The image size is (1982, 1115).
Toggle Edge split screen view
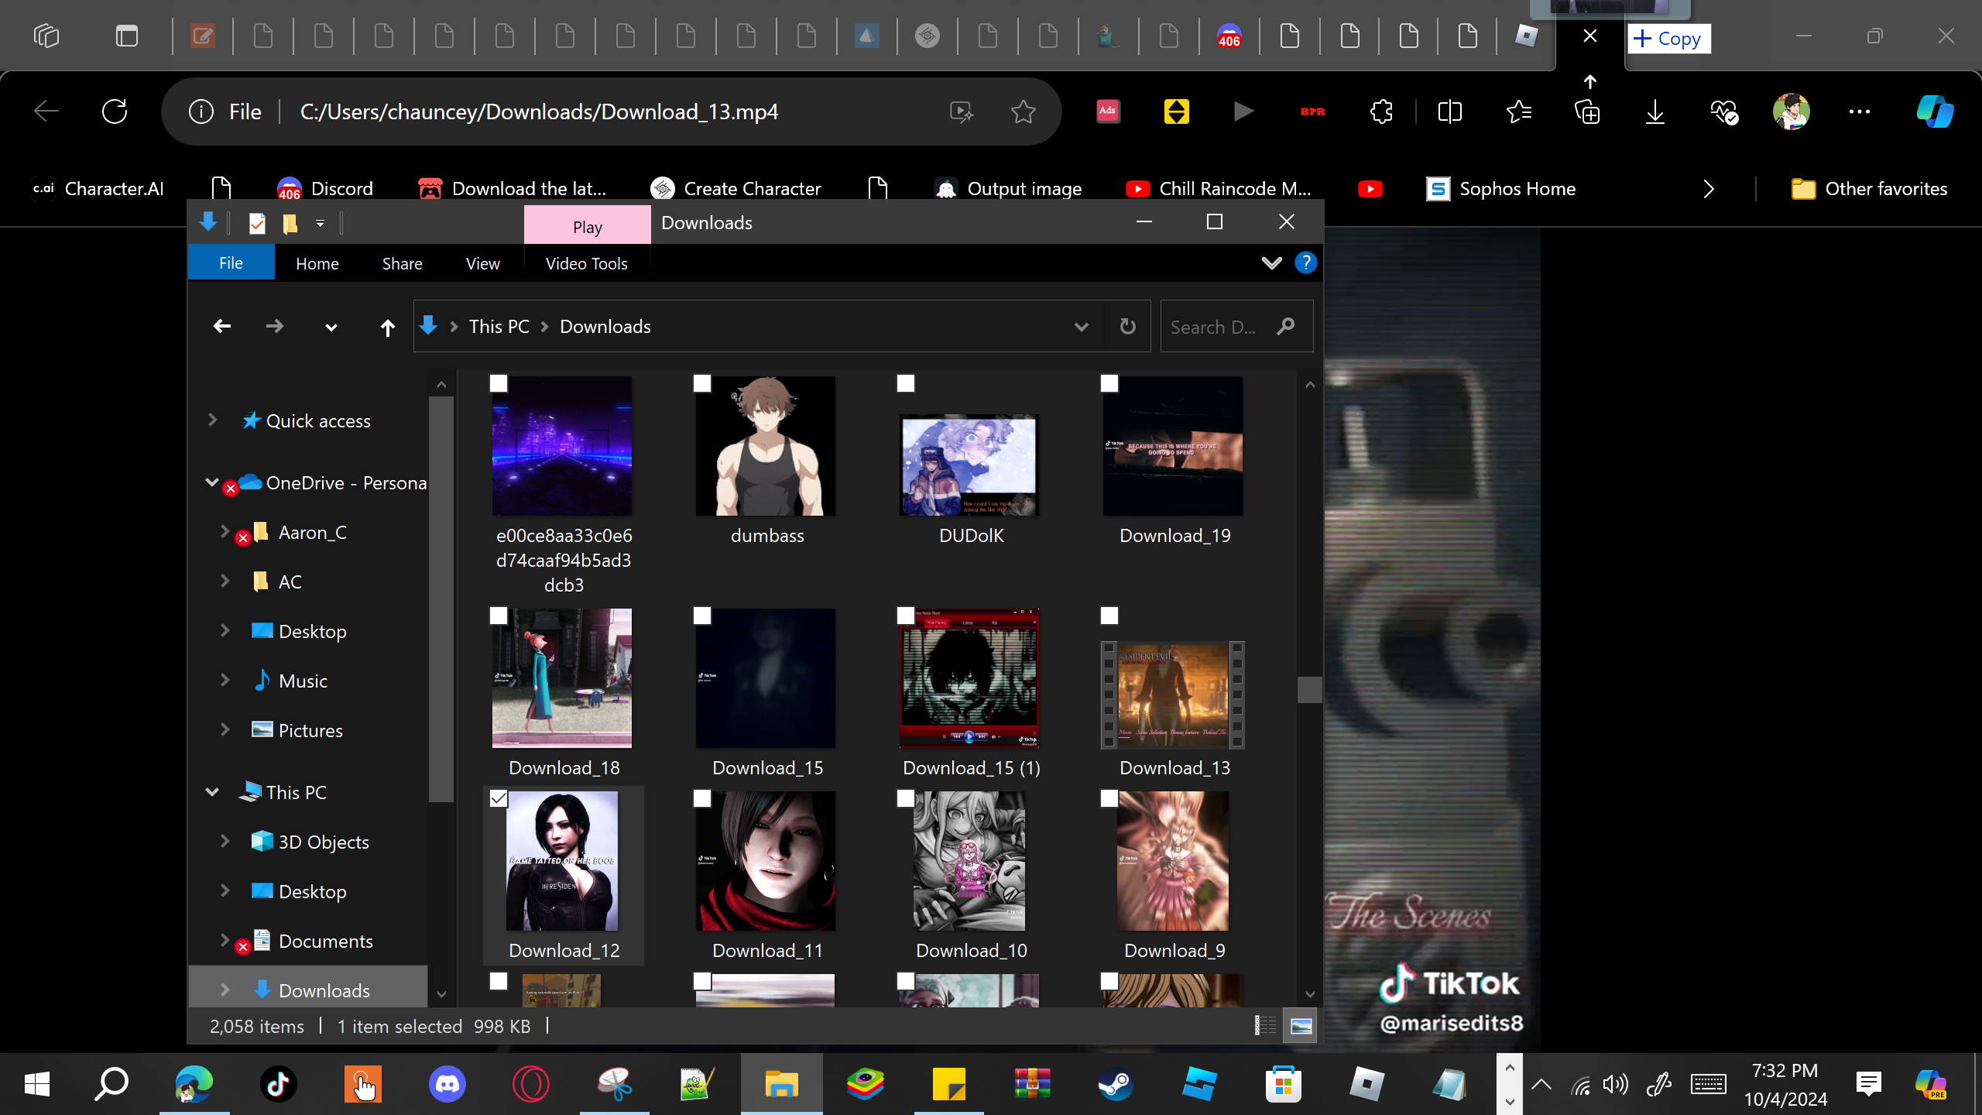pos(1449,111)
